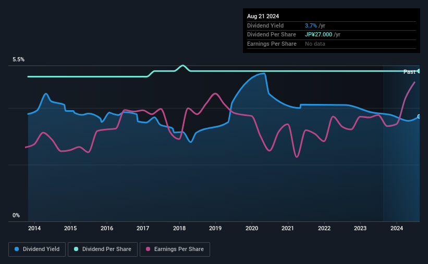Click the teal Dividend Per Share legend dot

click(76, 249)
